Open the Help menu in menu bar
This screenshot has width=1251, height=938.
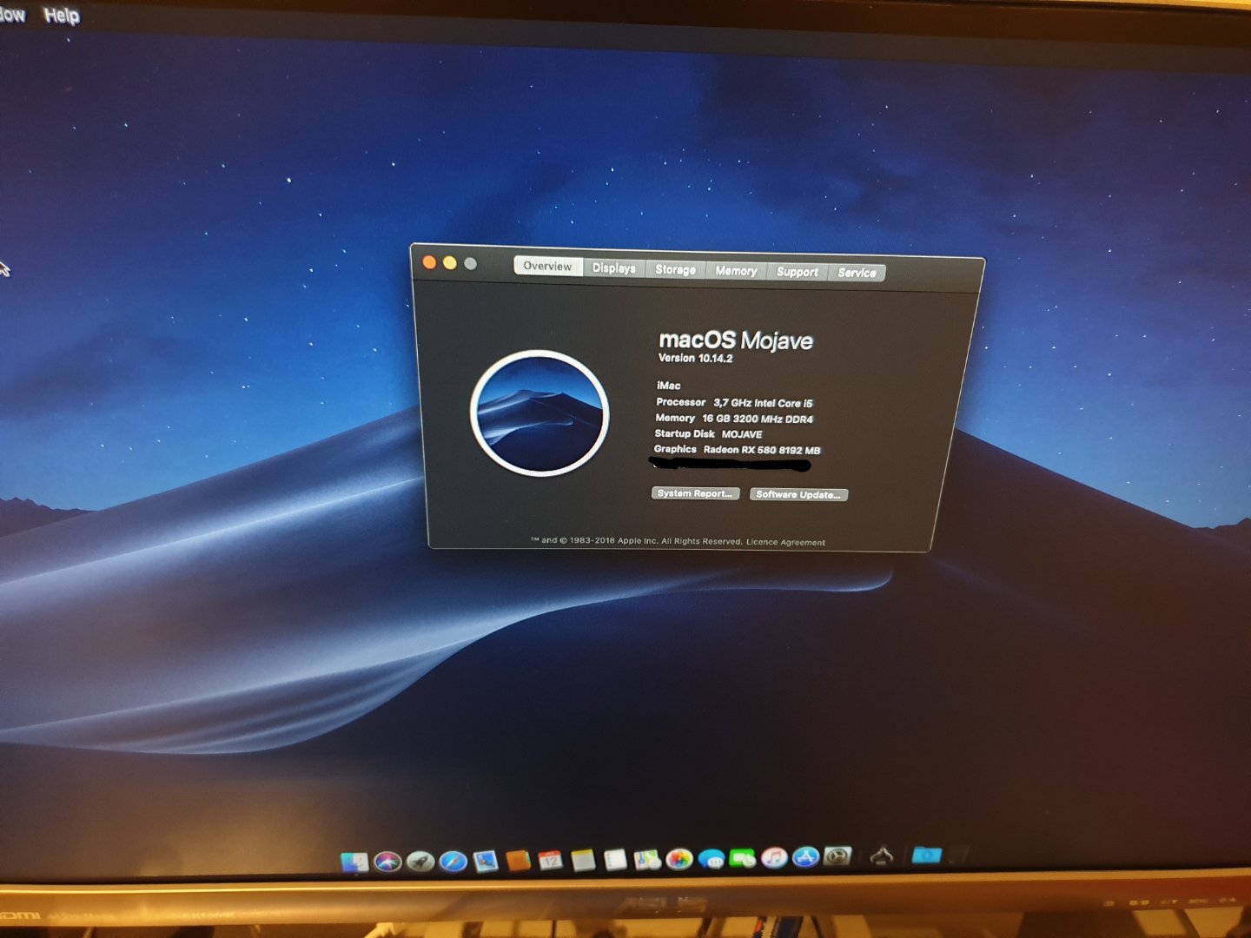[61, 16]
